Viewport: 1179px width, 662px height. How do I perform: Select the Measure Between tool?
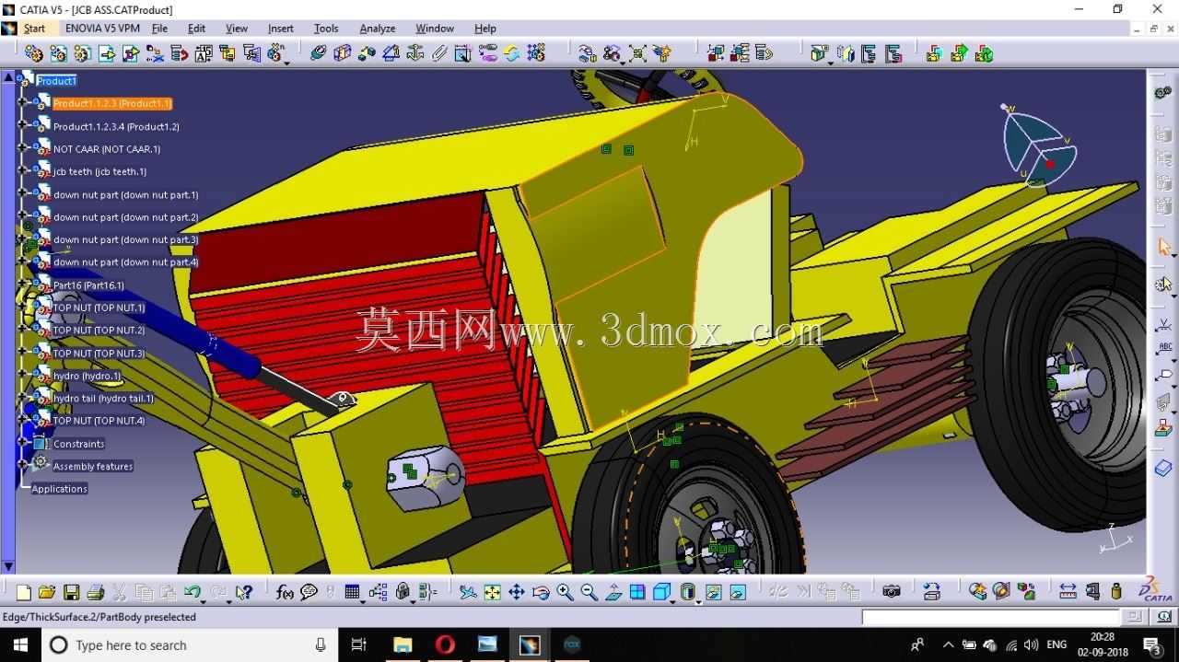(x=1068, y=592)
